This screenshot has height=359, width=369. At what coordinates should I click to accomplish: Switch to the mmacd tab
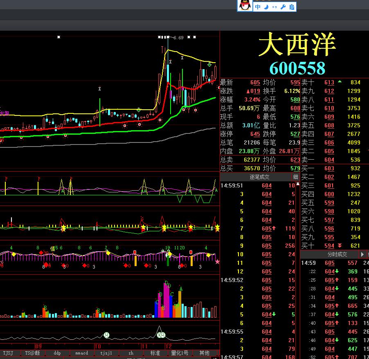click(x=82, y=353)
